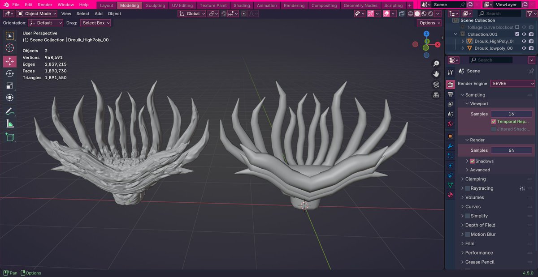Toggle camera view icon in viewport
The height and width of the screenshot is (277, 538).
pyautogui.click(x=436, y=85)
